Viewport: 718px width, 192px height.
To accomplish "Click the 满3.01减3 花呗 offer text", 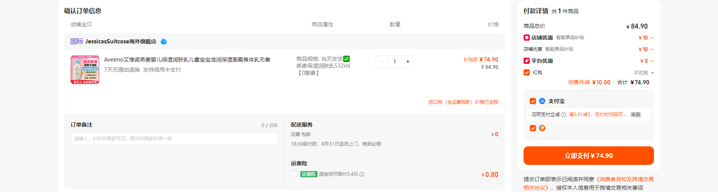I will pos(598,115).
